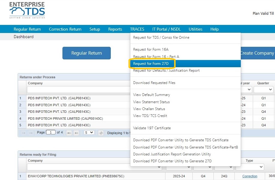Open the Quarter filter dropdown in Returns under Process
275x180 pixels.
coord(263,90)
